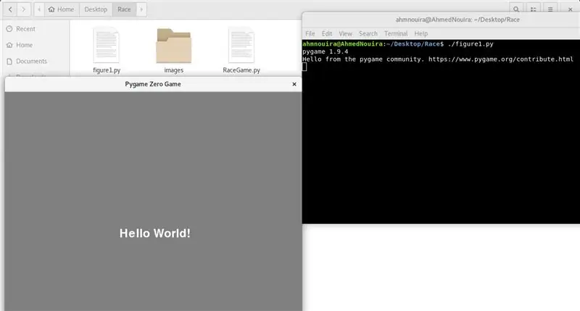Go back with the file manager back arrow
The width and height of the screenshot is (580, 311).
coord(10,9)
